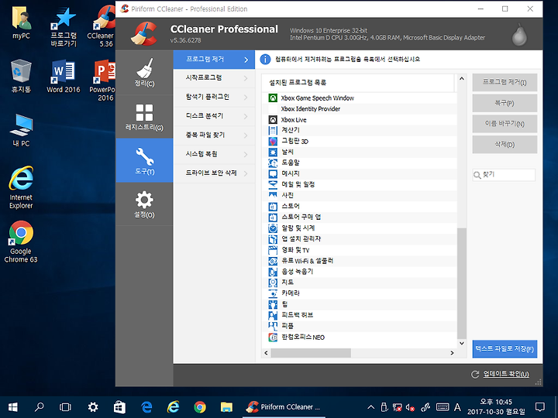Switch to the 탐색기 플러그인 tab
The width and height of the screenshot is (558, 418).
tap(214, 97)
